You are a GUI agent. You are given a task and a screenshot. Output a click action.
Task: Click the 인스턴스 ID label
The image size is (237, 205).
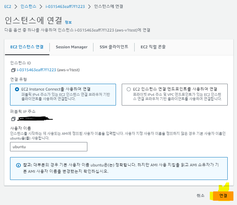point(20,63)
